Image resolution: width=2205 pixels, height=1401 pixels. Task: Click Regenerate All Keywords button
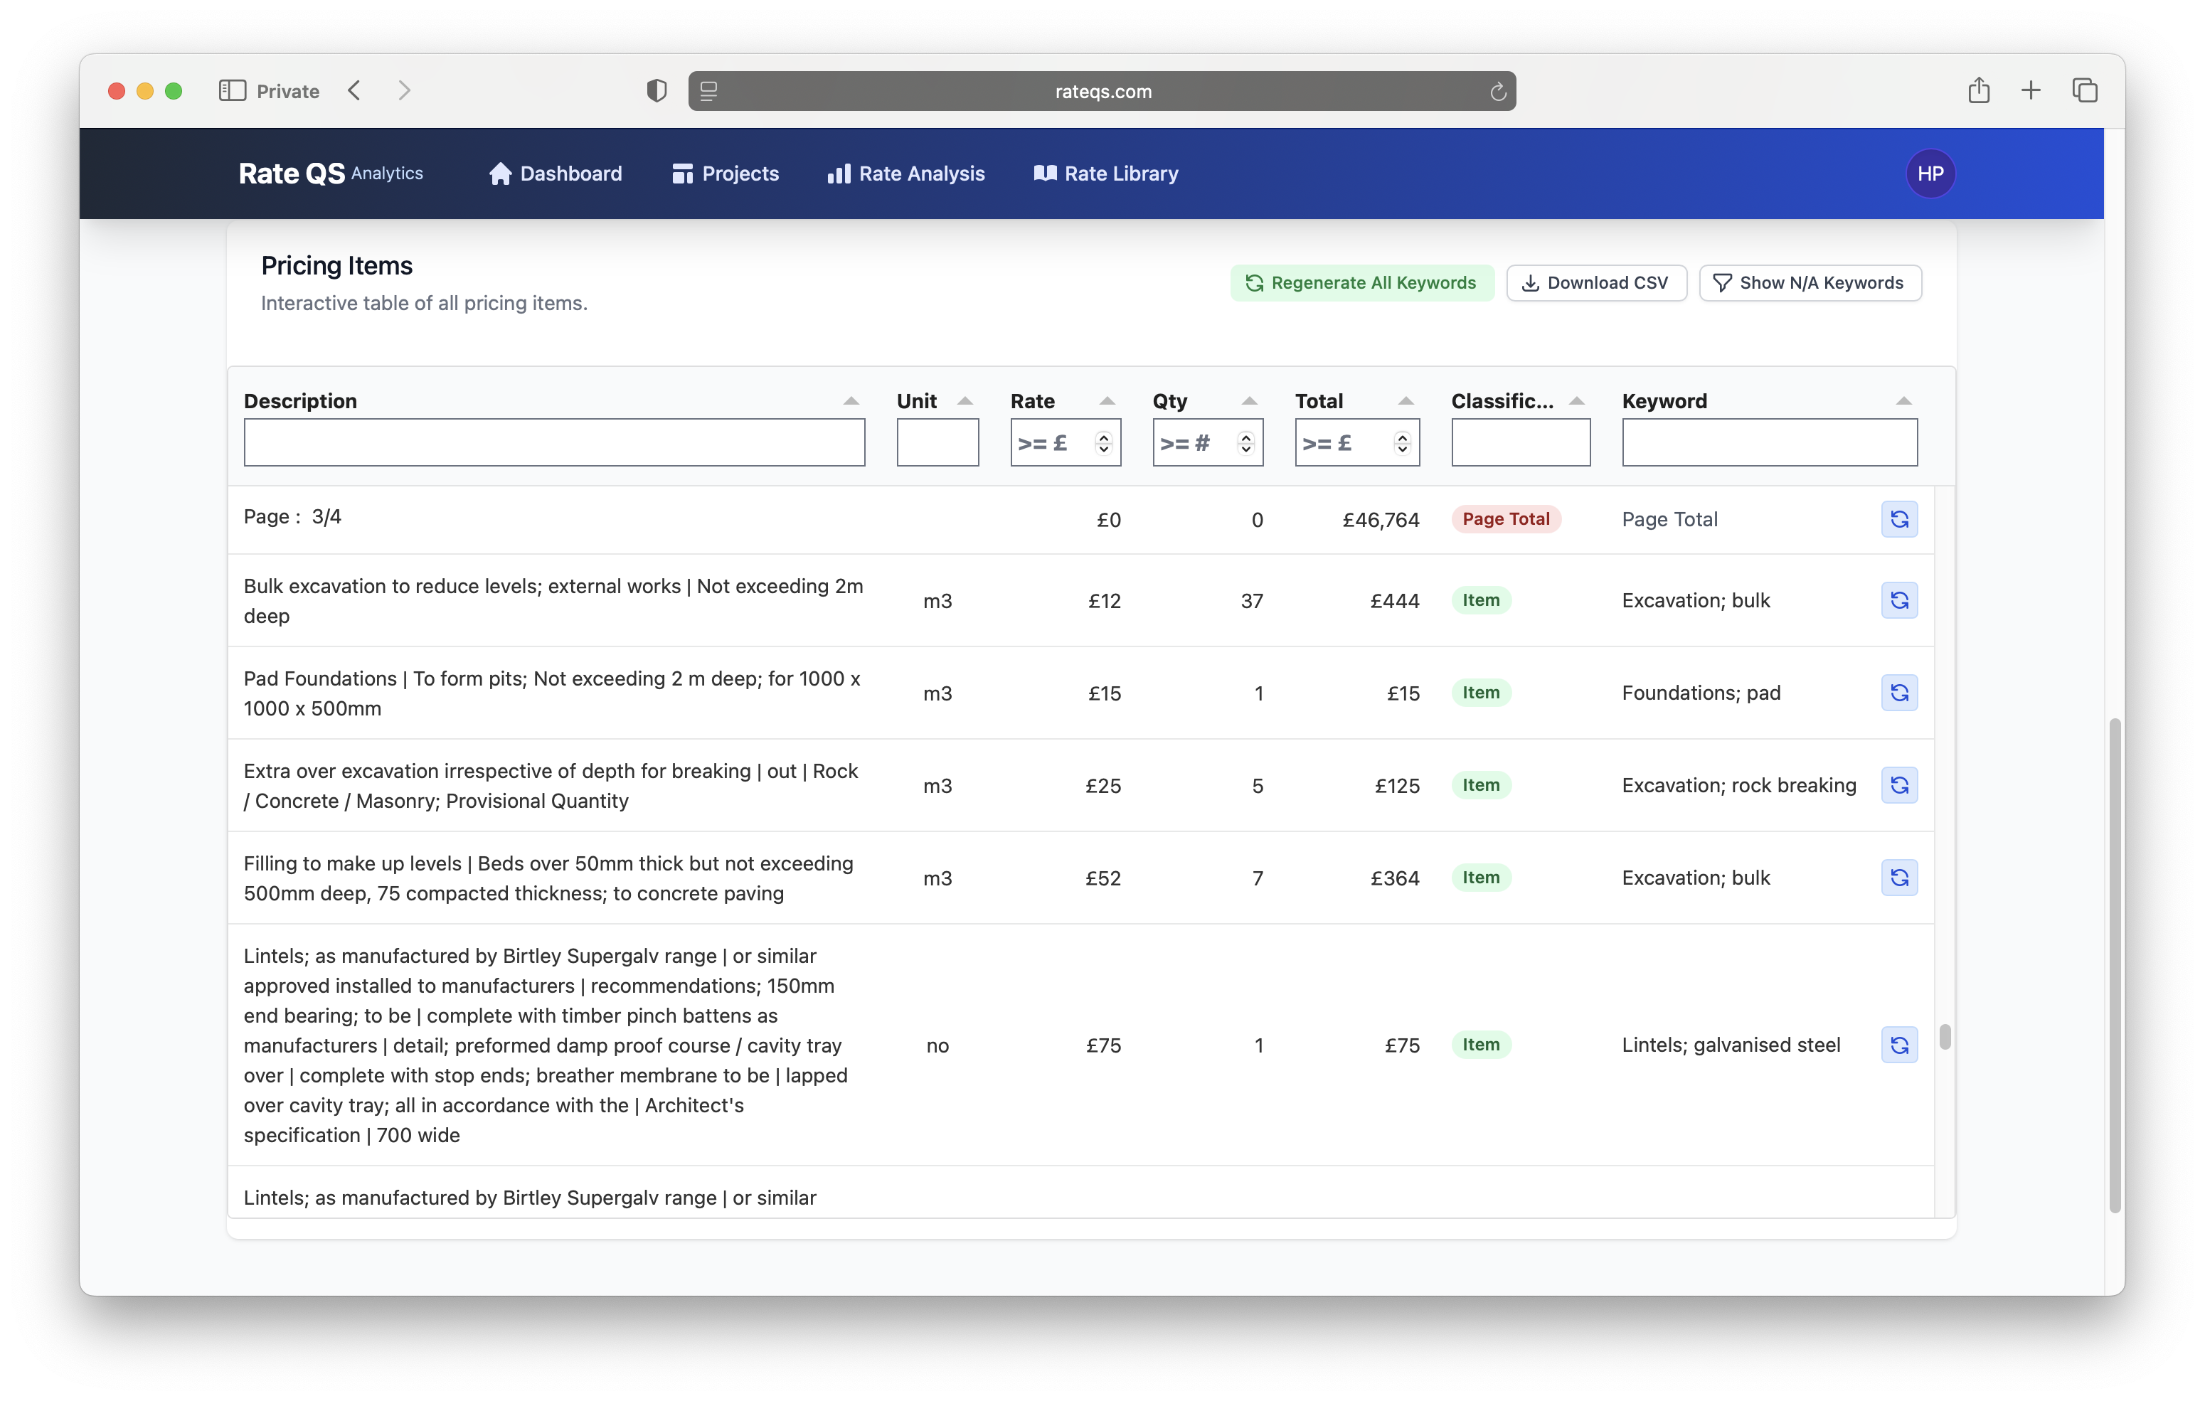click(x=1361, y=283)
